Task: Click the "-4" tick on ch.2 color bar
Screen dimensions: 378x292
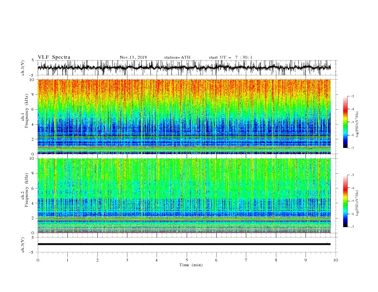Action: pyautogui.click(x=352, y=188)
